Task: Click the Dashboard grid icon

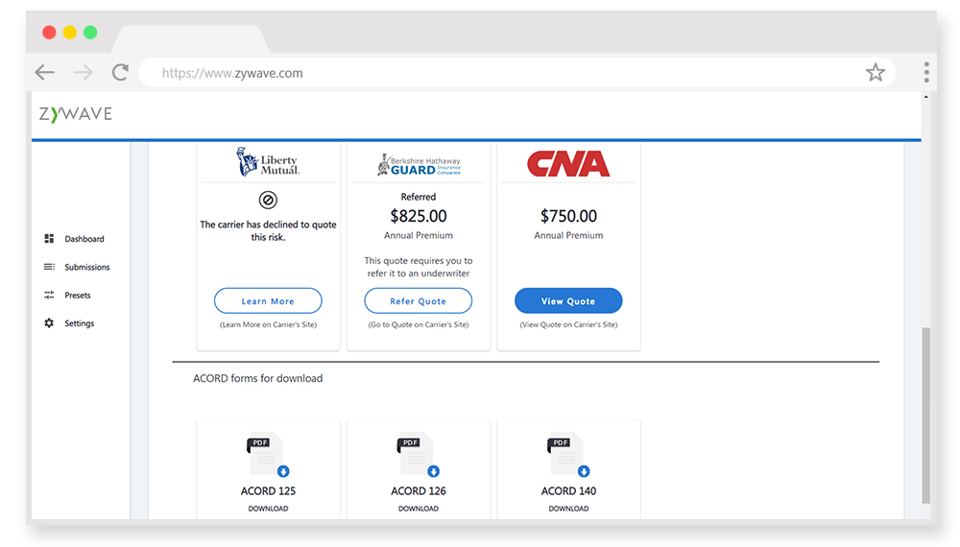Action: (x=49, y=239)
